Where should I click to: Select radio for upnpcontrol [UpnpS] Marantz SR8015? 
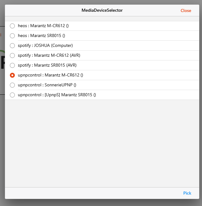(x=12, y=95)
